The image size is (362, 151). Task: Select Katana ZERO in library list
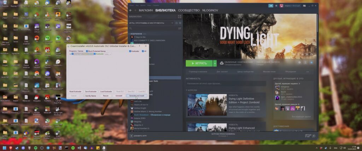[x=139, y=118]
